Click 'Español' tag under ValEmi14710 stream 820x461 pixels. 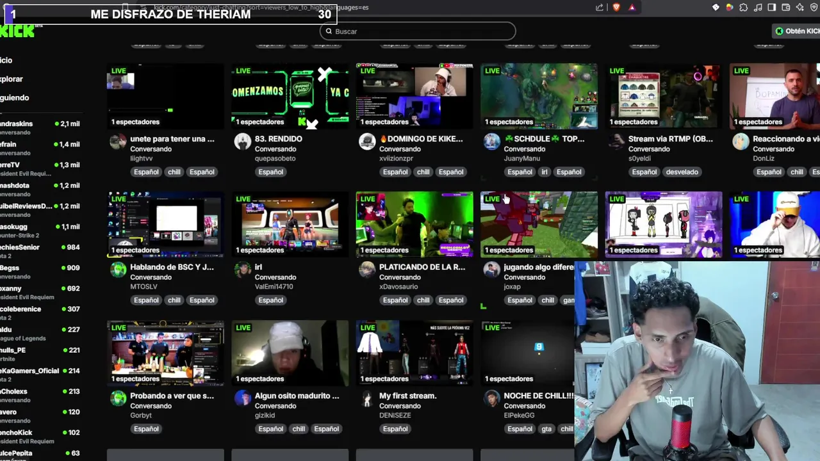pyautogui.click(x=270, y=300)
